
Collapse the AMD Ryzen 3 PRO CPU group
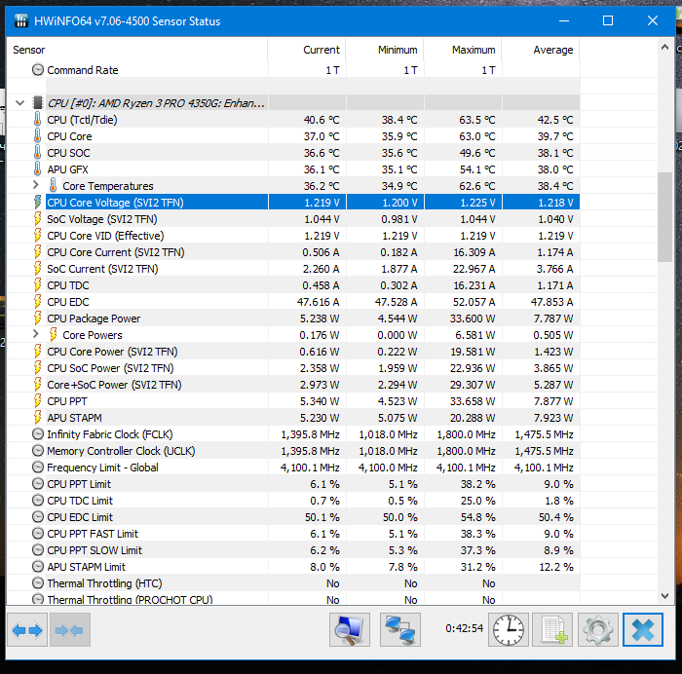(x=19, y=103)
